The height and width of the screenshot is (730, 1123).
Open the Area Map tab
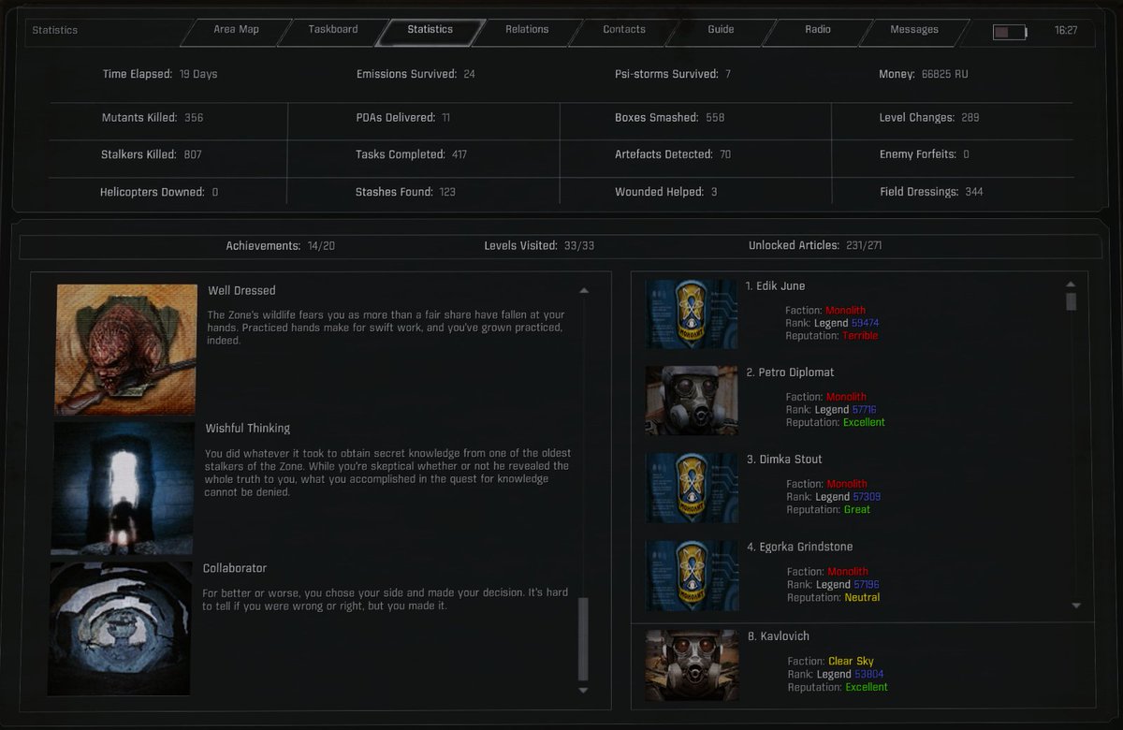click(236, 30)
